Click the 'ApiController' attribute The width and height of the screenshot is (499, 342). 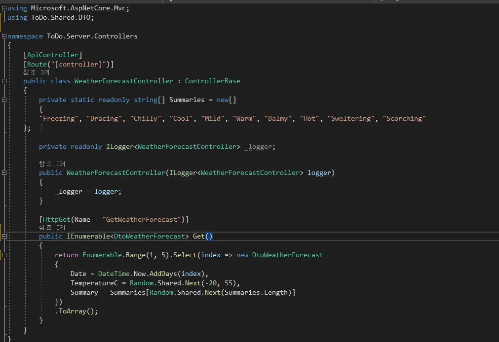[x=52, y=55]
